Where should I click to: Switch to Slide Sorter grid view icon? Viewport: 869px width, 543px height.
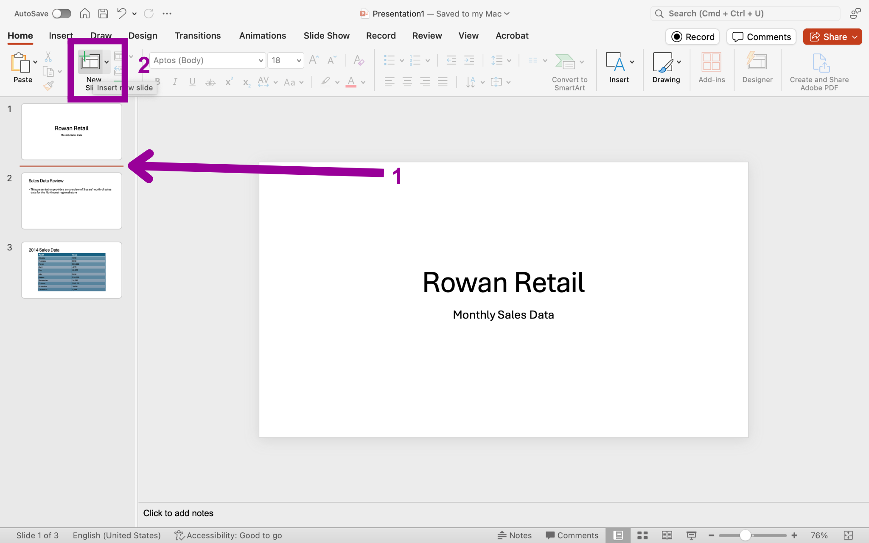tap(642, 535)
